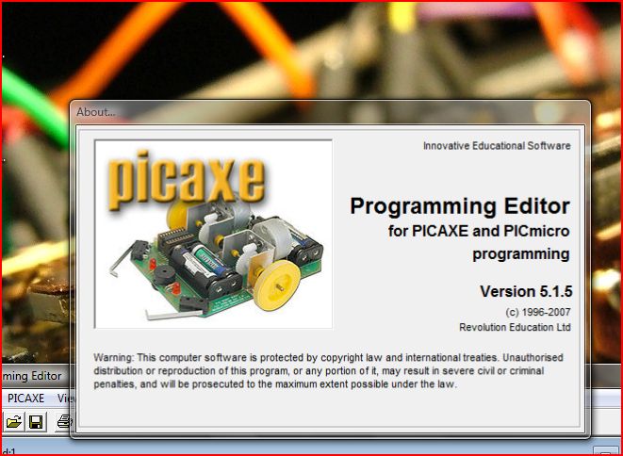Click the copyright Warning paragraph
The height and width of the screenshot is (456, 623).
[328, 370]
